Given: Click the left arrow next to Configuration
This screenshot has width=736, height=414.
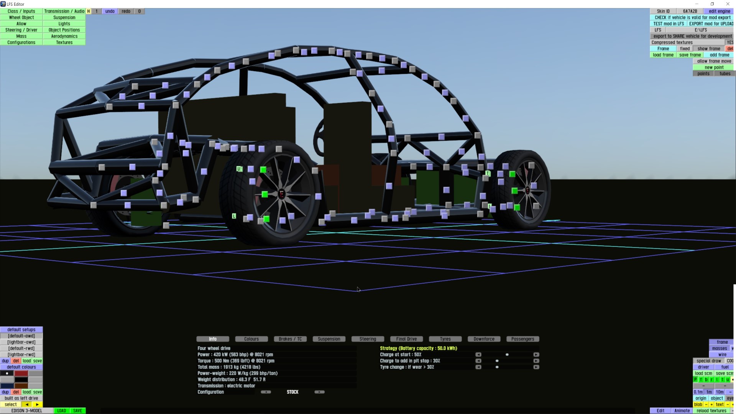Looking at the screenshot, I should [x=266, y=392].
